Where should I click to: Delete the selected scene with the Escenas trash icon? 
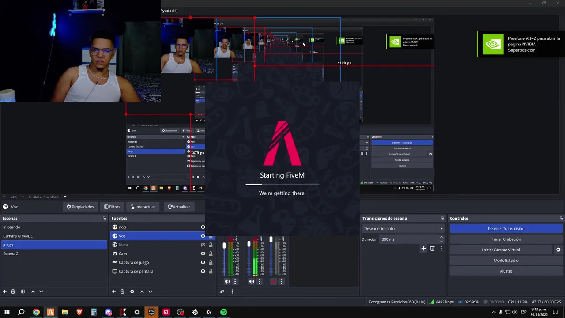click(13, 291)
